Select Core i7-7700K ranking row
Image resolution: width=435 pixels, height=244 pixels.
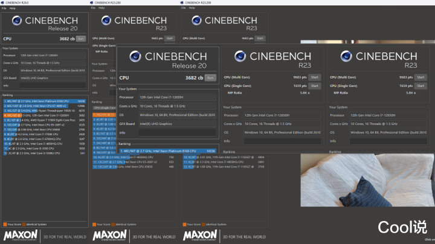[44, 134]
